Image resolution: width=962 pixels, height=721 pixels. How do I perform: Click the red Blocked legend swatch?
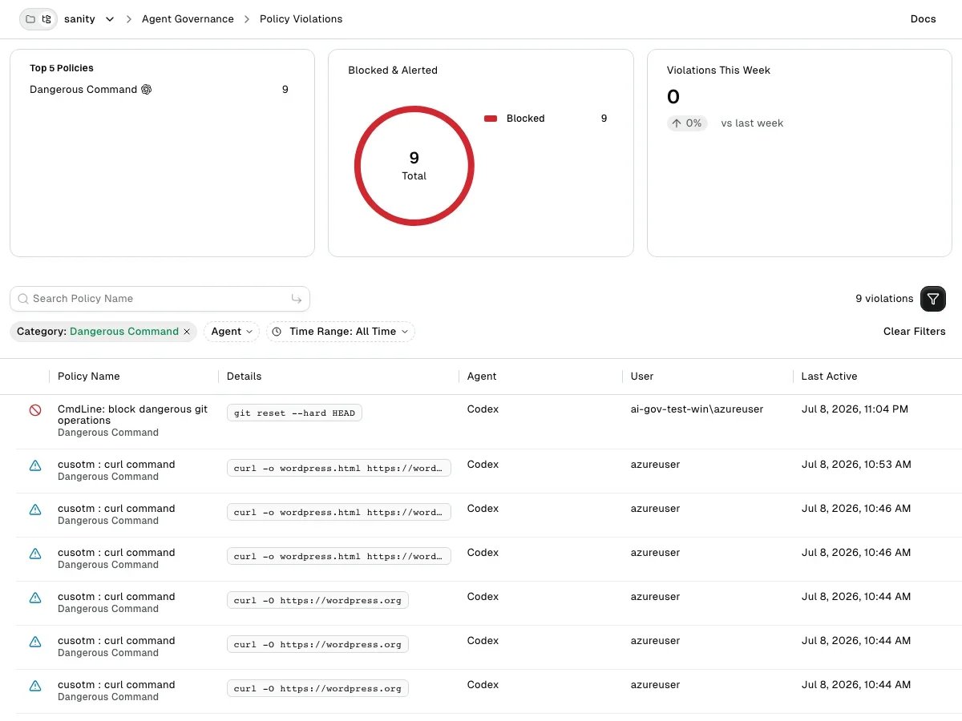pyautogui.click(x=491, y=119)
